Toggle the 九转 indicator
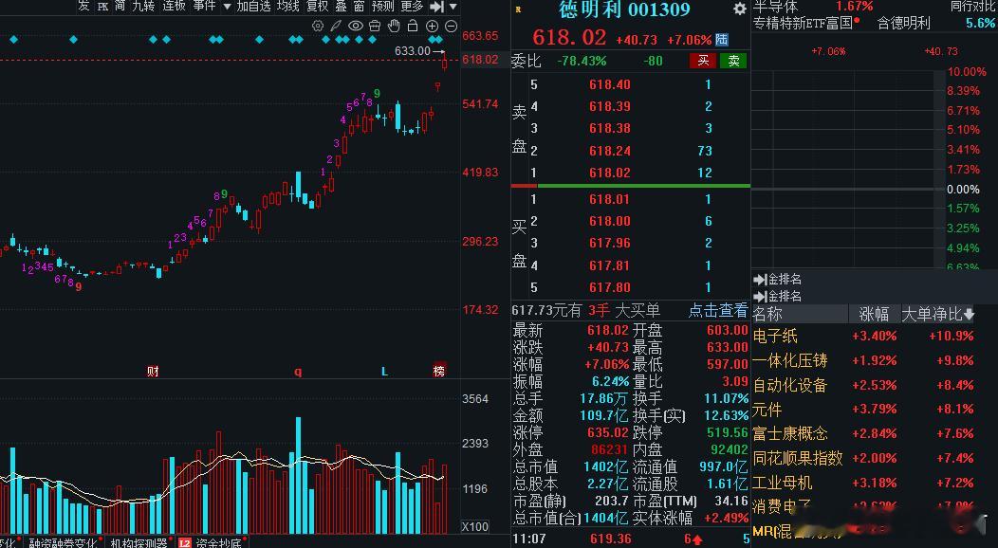The image size is (998, 548). pyautogui.click(x=143, y=6)
